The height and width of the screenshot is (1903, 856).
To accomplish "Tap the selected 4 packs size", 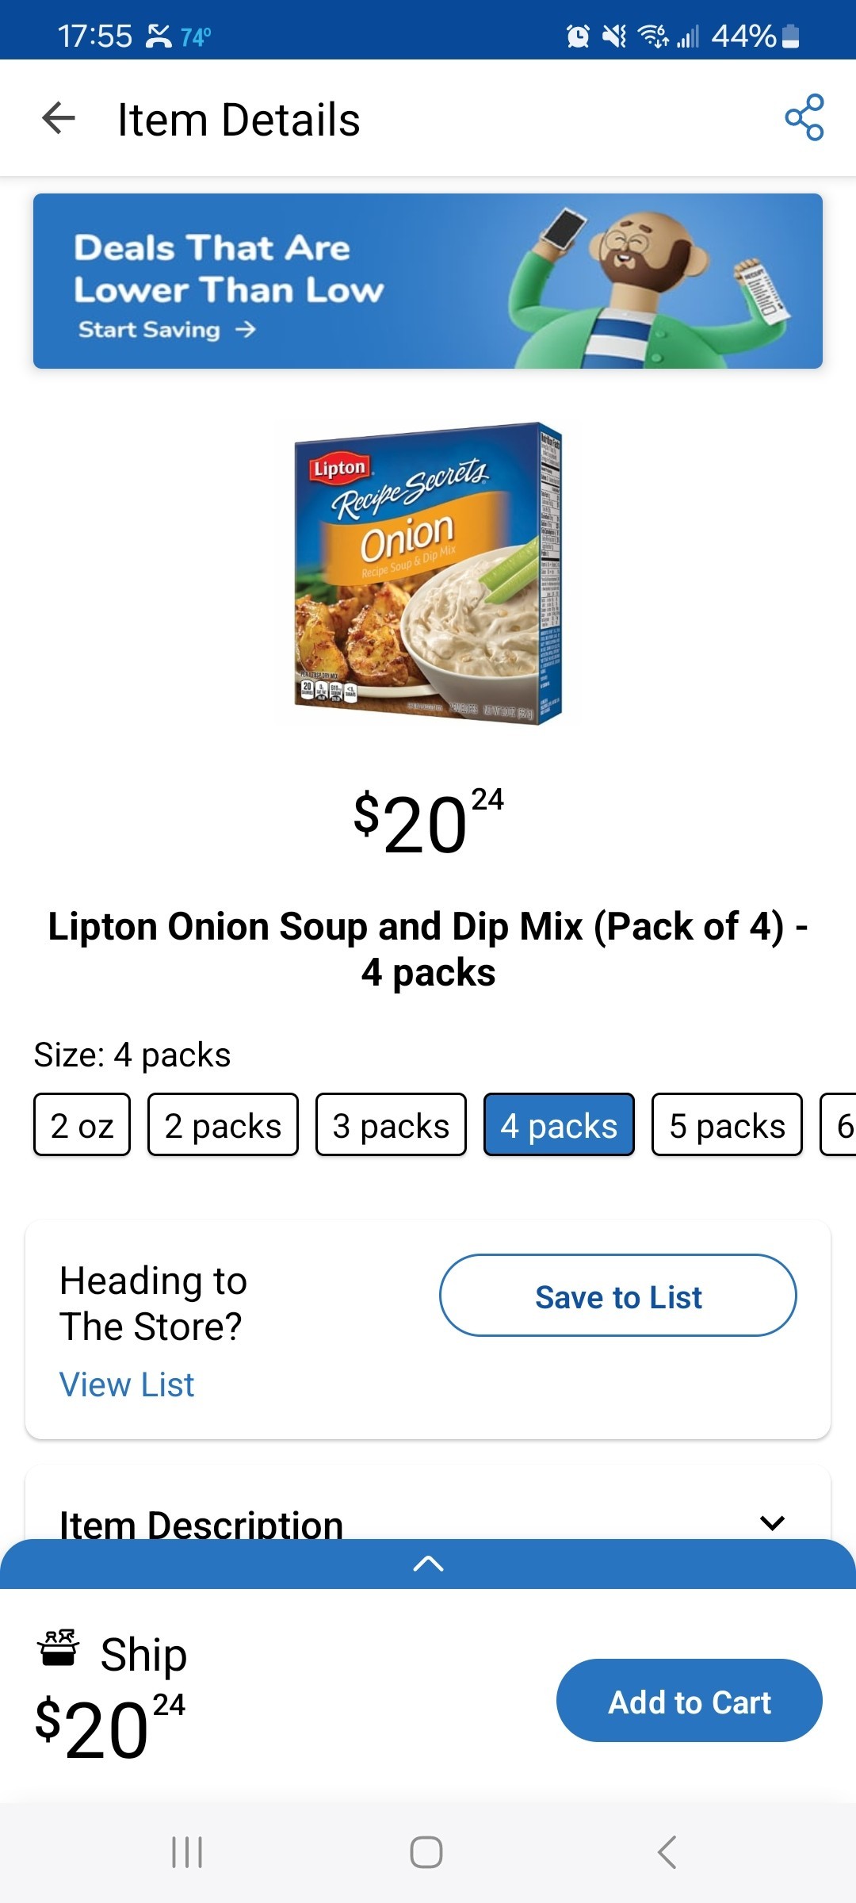I will [x=559, y=1124].
